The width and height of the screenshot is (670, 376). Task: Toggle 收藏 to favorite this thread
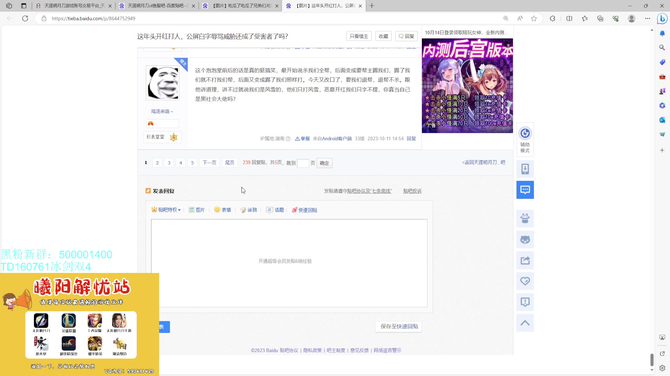point(383,36)
